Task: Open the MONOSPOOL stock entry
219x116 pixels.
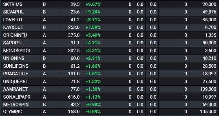Action: point(17,51)
